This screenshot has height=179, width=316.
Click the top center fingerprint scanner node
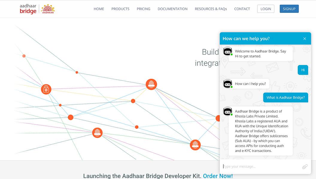click(151, 84)
